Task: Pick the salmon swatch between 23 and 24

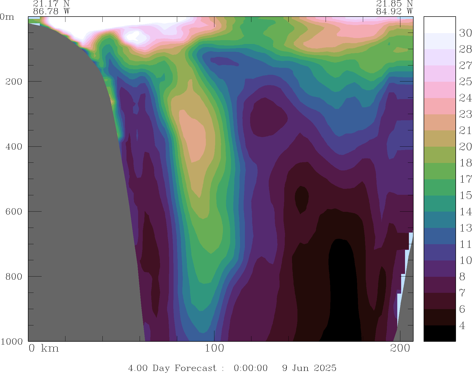Action: tap(439, 106)
